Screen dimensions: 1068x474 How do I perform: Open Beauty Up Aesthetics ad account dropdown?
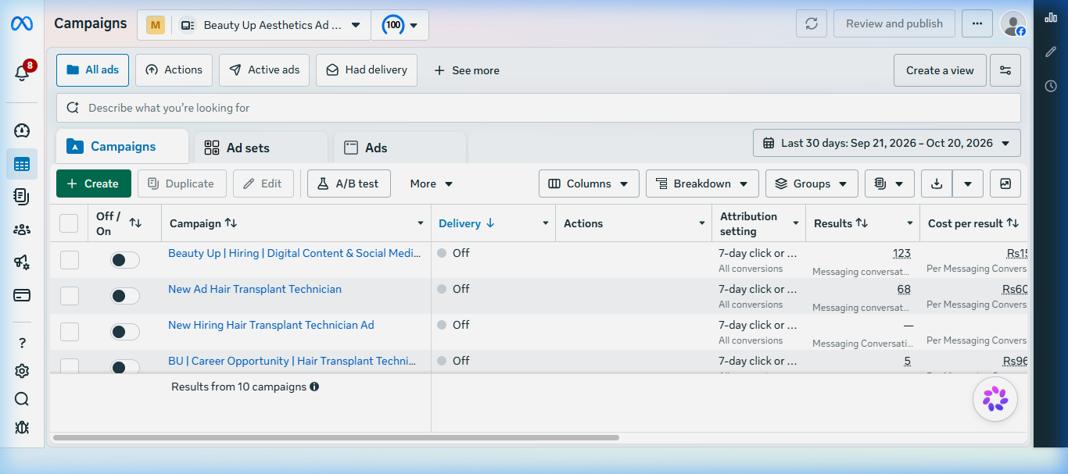pyautogui.click(x=271, y=25)
